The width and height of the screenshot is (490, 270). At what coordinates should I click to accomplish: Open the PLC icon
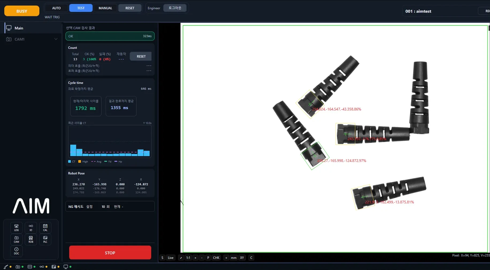[x=45, y=239]
